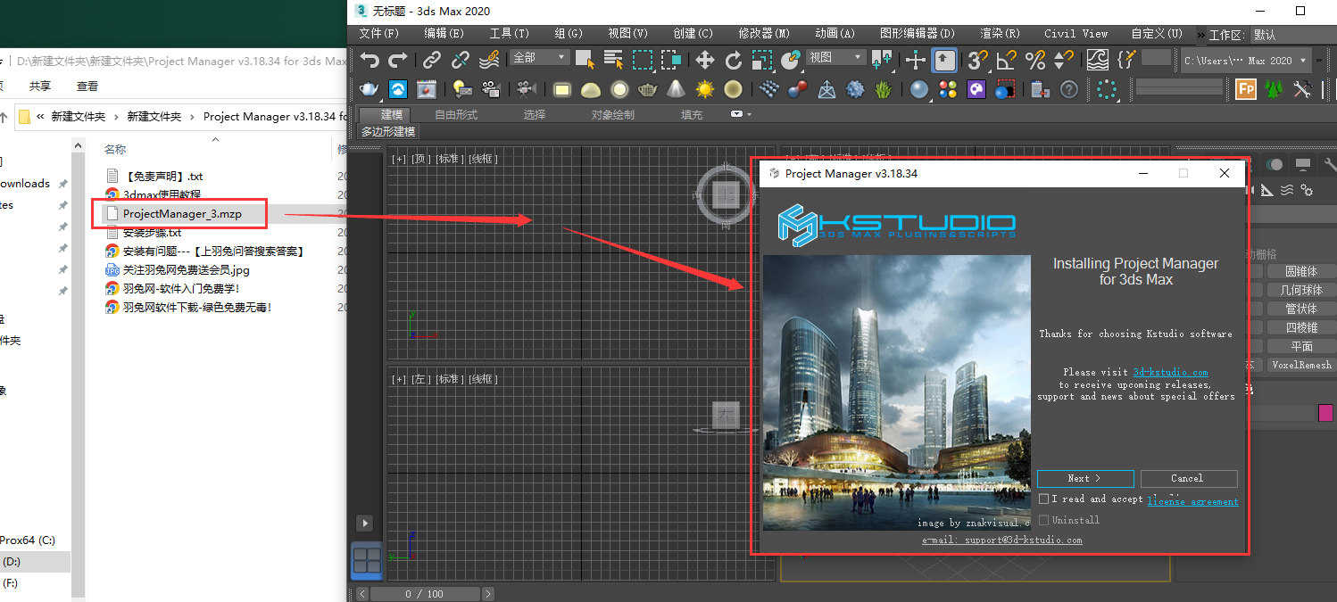Image resolution: width=1337 pixels, height=602 pixels.
Task: Open the 文件(F) menu
Action: tap(379, 34)
